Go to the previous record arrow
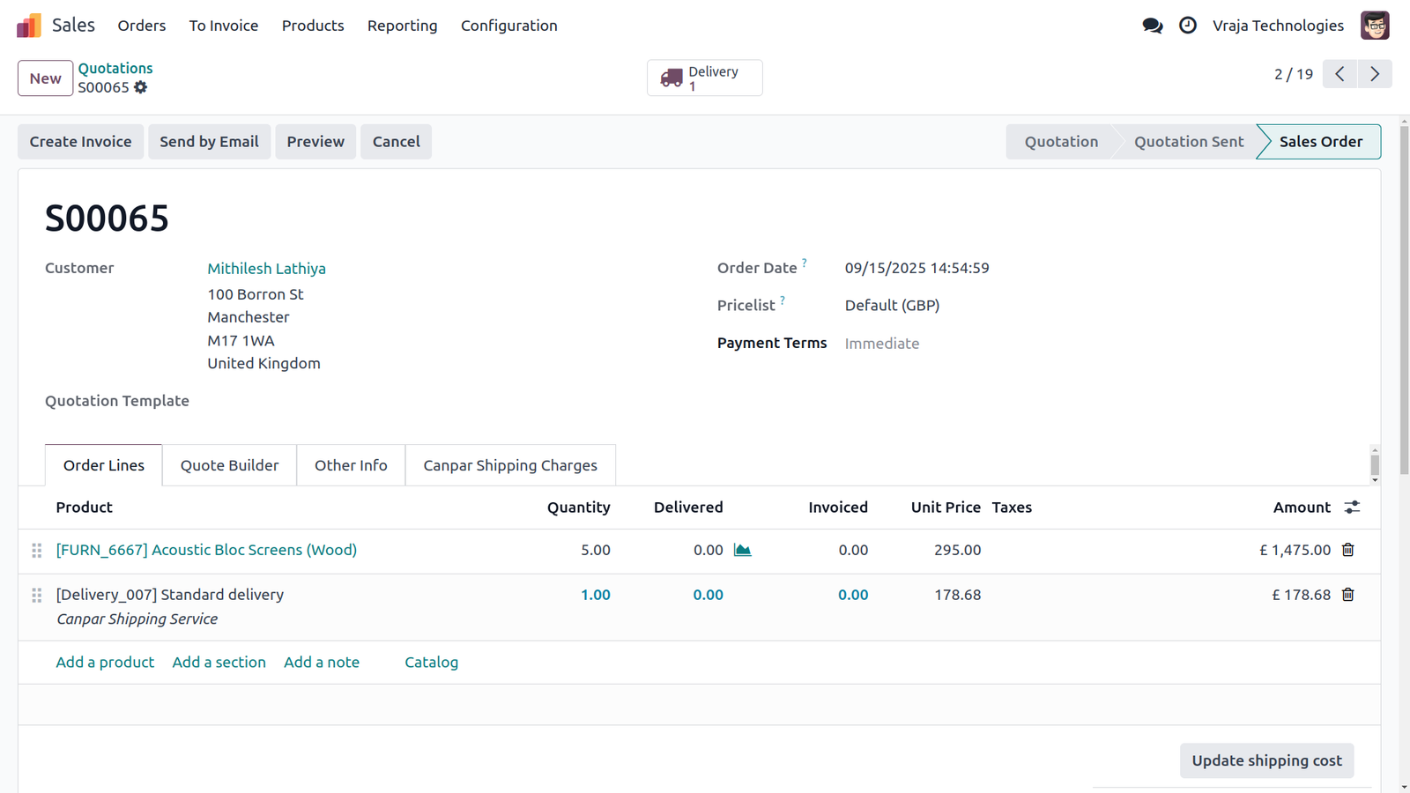Screen dimensions: 1410x793 point(1339,74)
